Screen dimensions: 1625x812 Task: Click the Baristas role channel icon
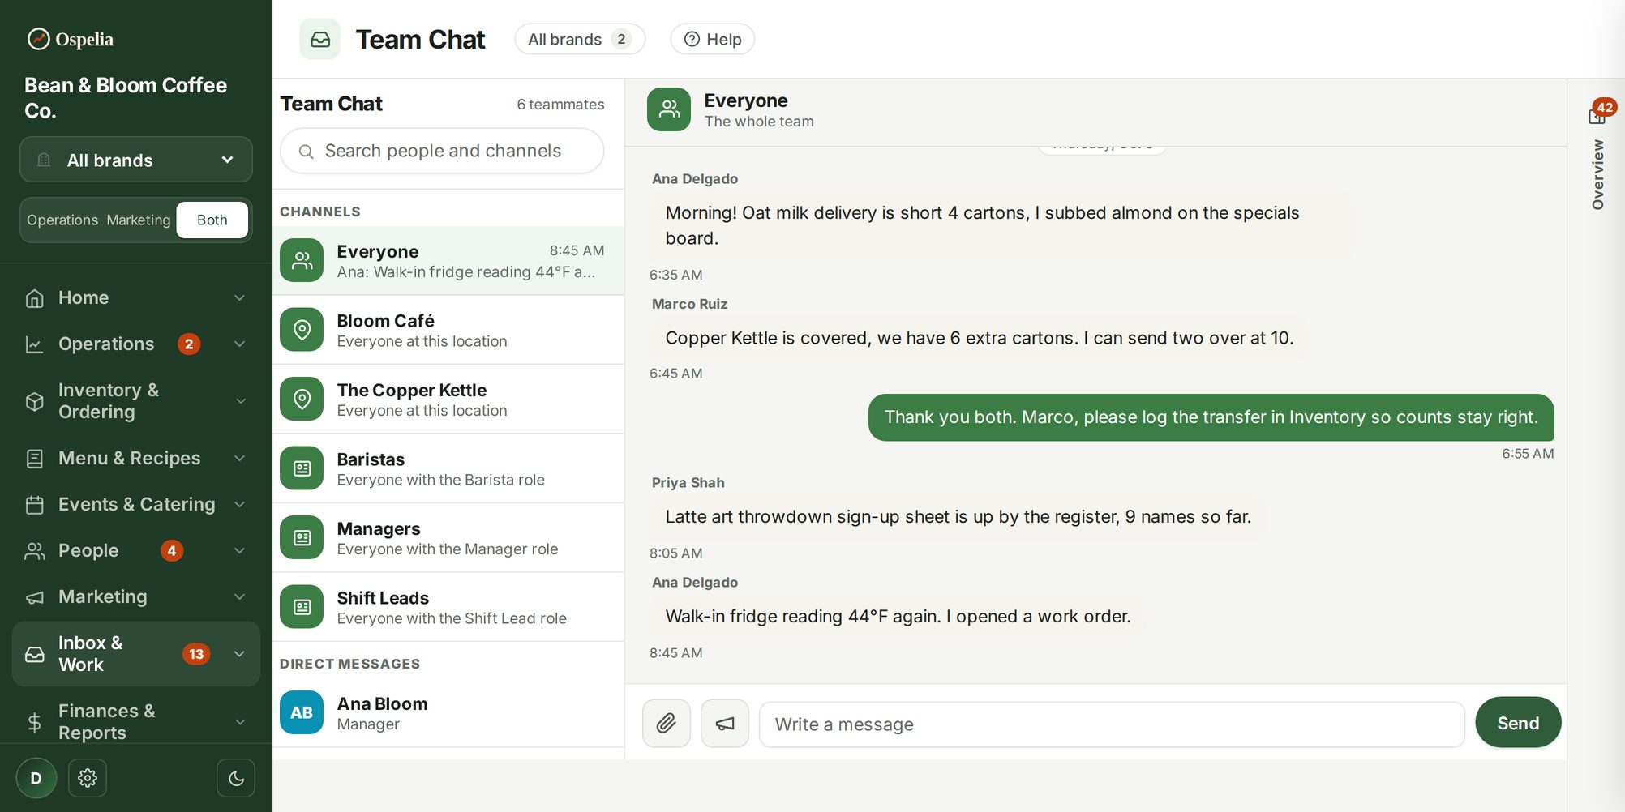coord(302,468)
